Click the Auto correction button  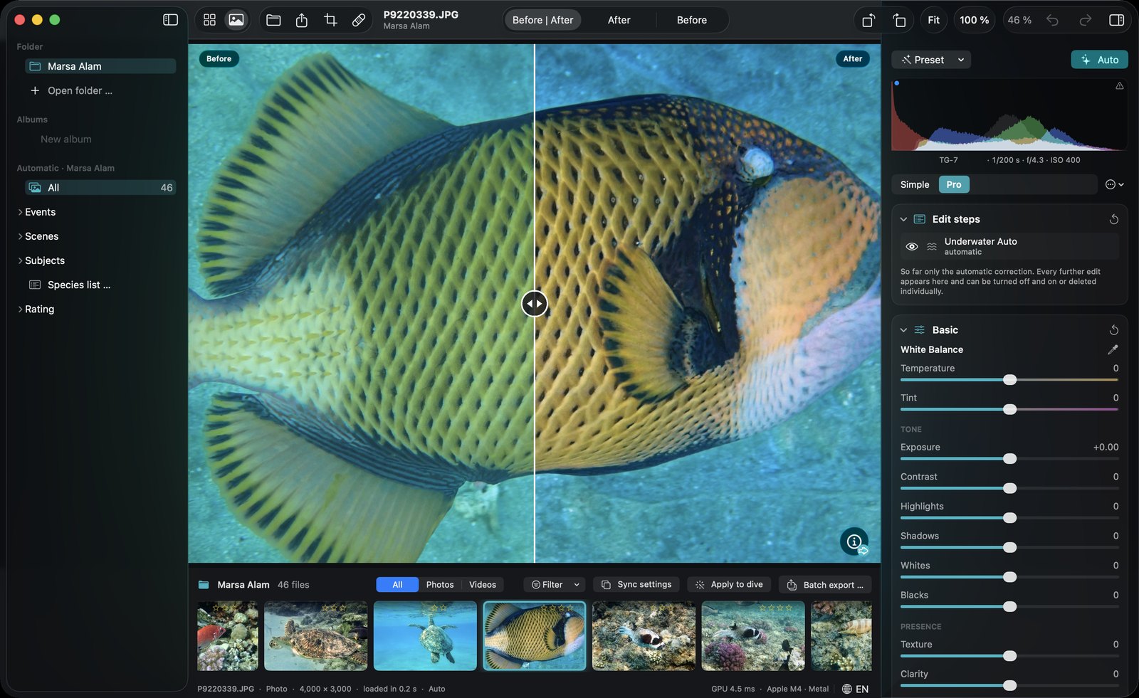click(1099, 60)
